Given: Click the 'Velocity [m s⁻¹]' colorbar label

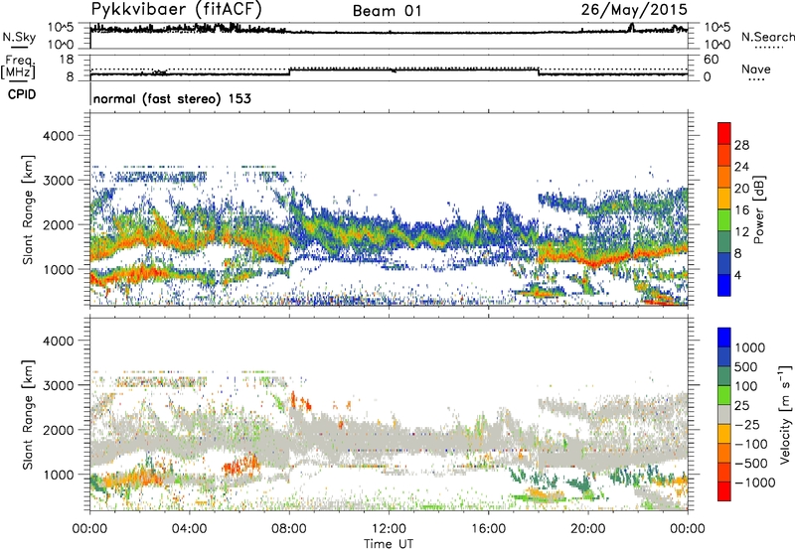Looking at the screenshot, I should (x=785, y=414).
